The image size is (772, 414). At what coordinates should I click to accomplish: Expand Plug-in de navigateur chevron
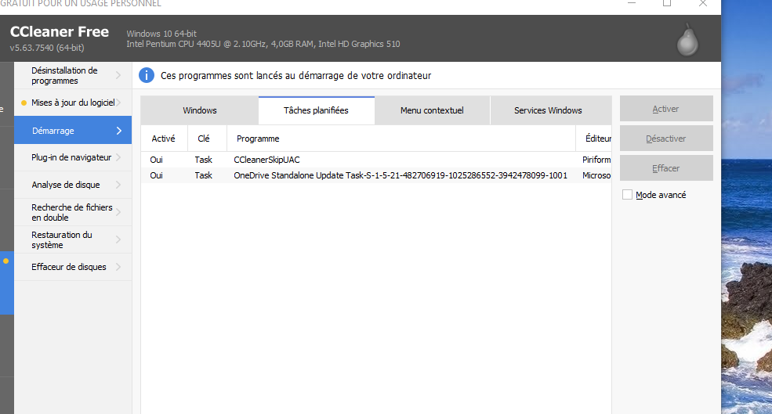(118, 157)
